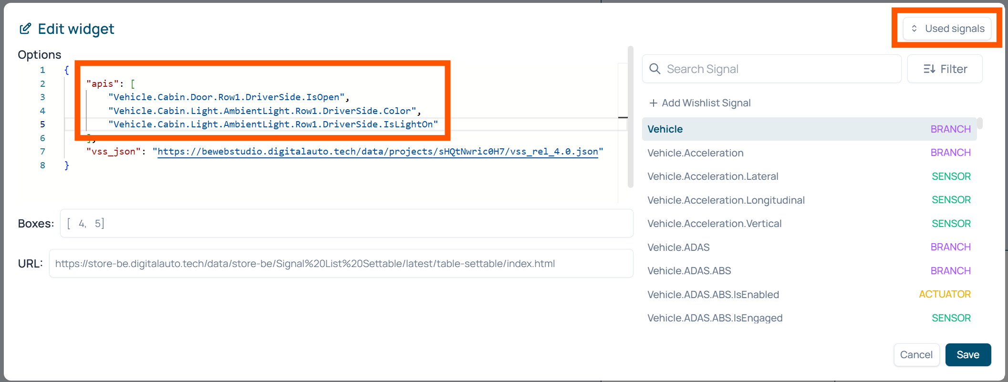Cancel editing the widget
The width and height of the screenshot is (1008, 382).
916,355
